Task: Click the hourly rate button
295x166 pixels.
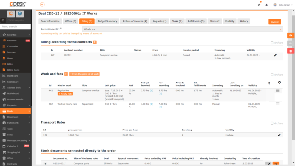Action: point(65,94)
